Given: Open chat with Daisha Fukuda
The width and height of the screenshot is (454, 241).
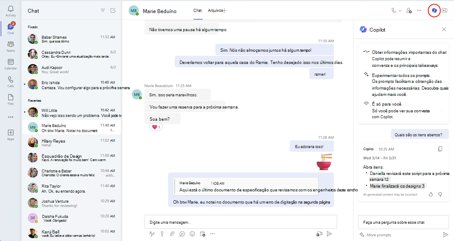Looking at the screenshot, I should (72, 218).
